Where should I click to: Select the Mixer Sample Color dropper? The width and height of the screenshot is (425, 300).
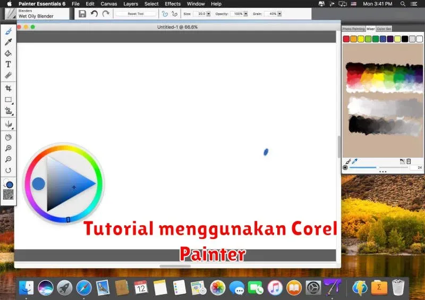point(355,161)
